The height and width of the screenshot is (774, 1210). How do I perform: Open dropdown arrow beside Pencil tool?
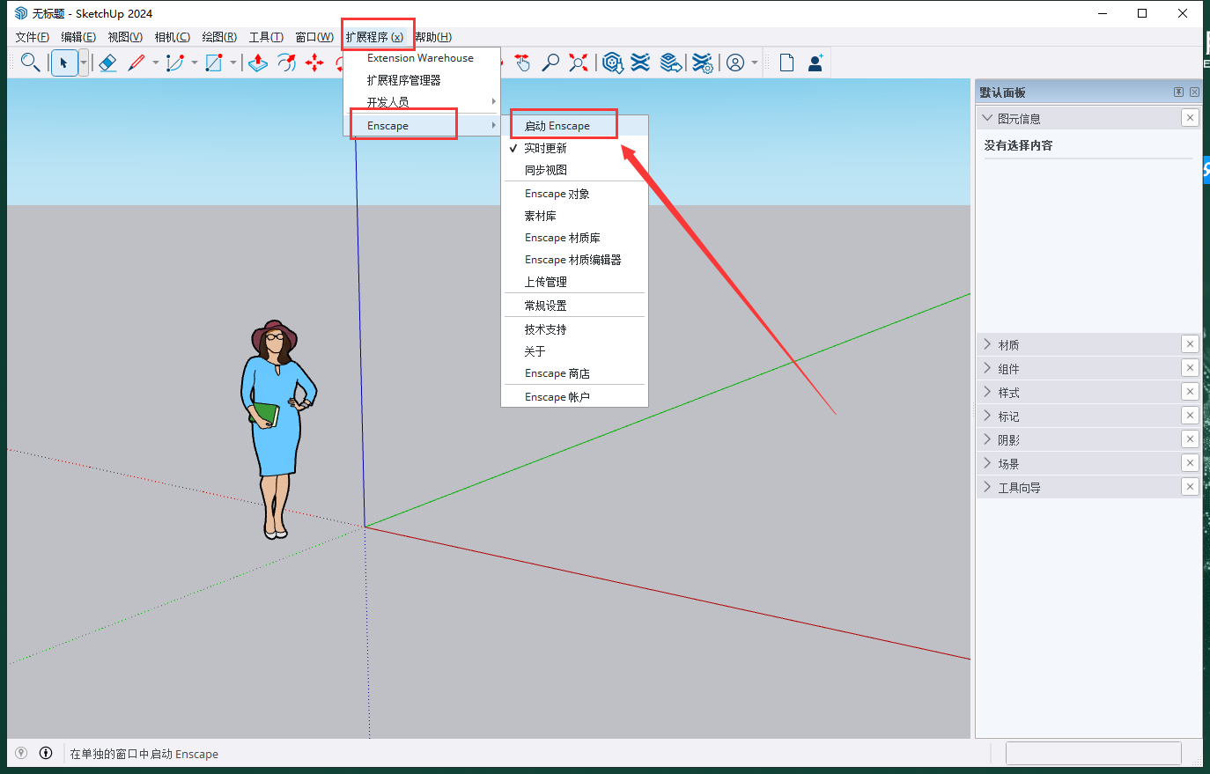(156, 63)
